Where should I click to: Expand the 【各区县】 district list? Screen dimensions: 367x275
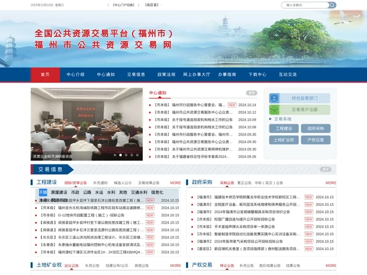(152, 5)
